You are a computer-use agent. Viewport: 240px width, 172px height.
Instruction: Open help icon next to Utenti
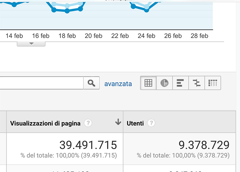pyautogui.click(x=151, y=123)
